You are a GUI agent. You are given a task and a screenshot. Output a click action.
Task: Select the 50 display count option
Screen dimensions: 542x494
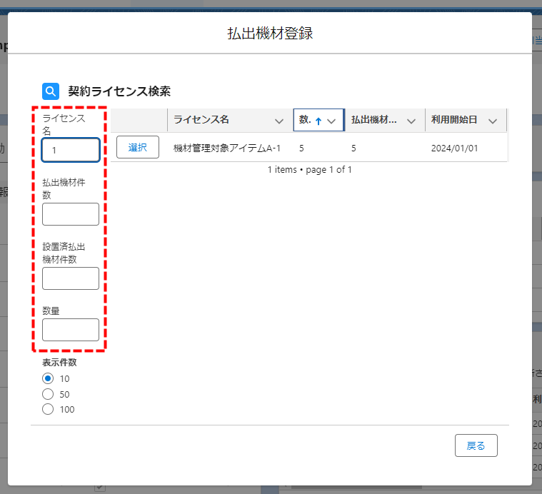(49, 394)
